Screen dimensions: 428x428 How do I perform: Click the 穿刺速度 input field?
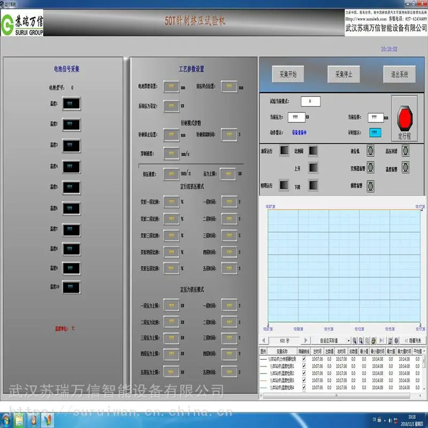171,154
